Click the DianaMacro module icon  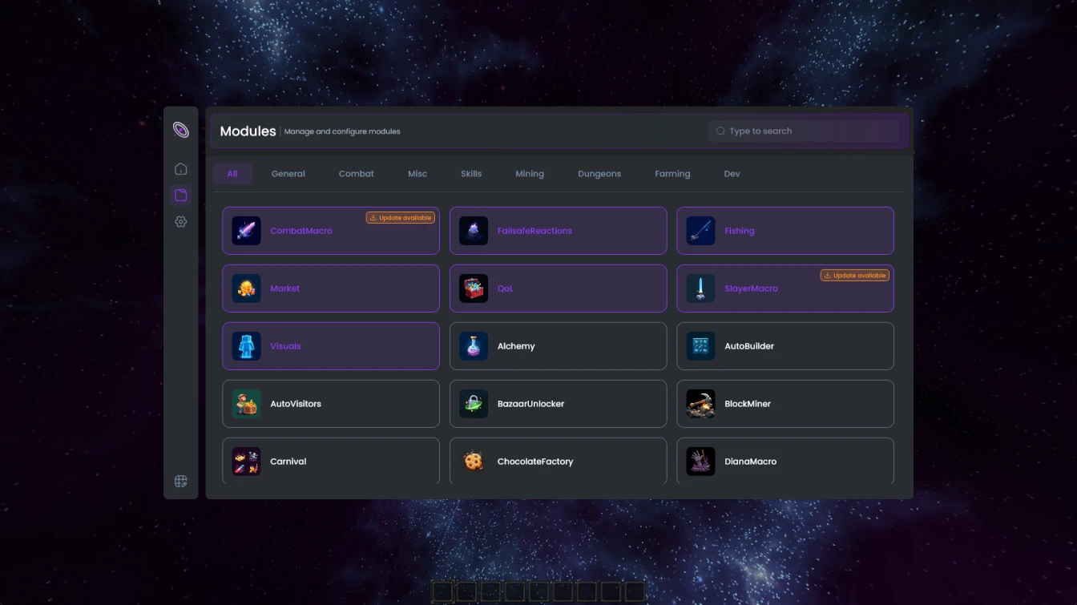click(x=700, y=461)
